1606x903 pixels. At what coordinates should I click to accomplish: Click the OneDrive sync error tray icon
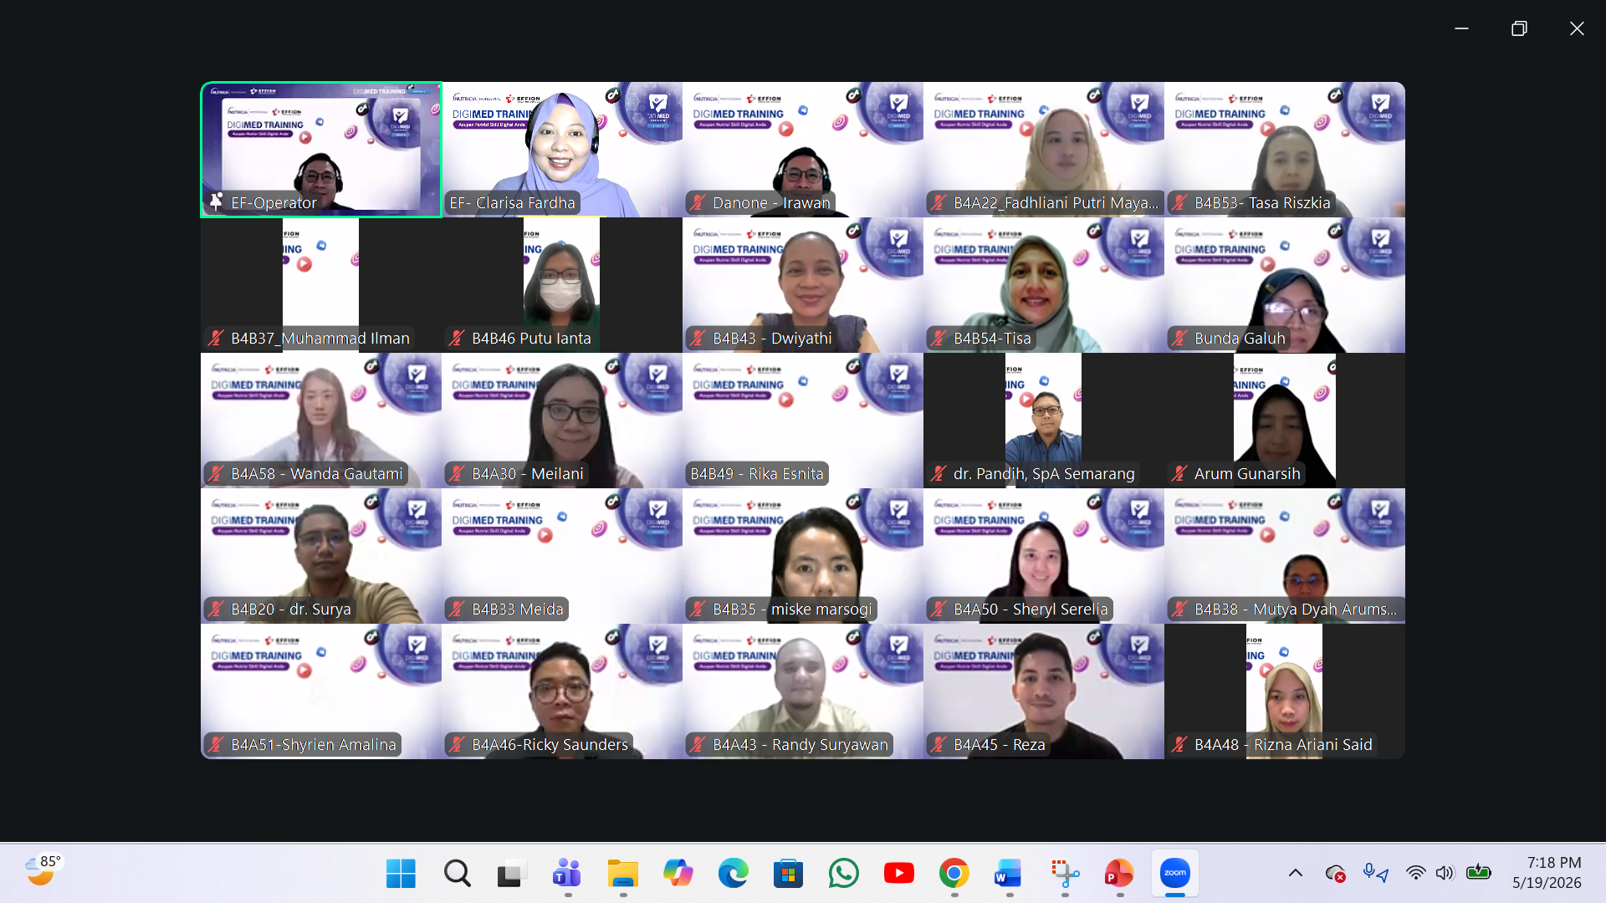1336,874
